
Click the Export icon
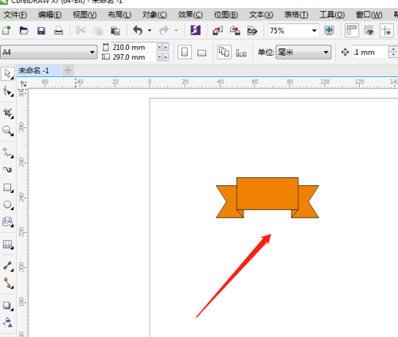(x=235, y=30)
